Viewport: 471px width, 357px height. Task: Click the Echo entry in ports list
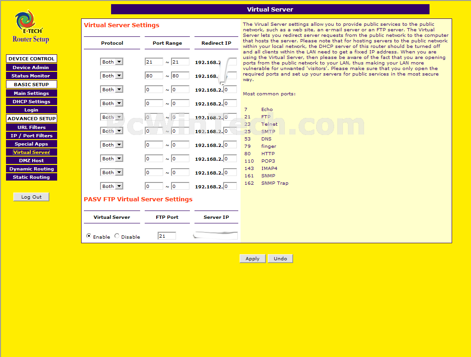point(267,110)
